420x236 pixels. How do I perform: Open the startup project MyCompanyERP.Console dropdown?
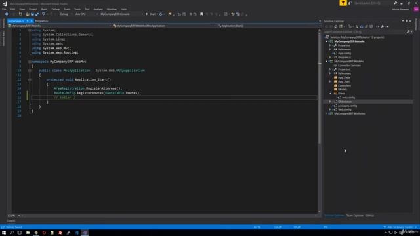click(x=121, y=14)
